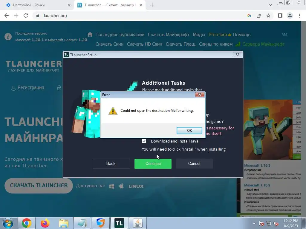Click the Windows platform icon
Screen dimensions: 306x229
click(x=112, y=186)
